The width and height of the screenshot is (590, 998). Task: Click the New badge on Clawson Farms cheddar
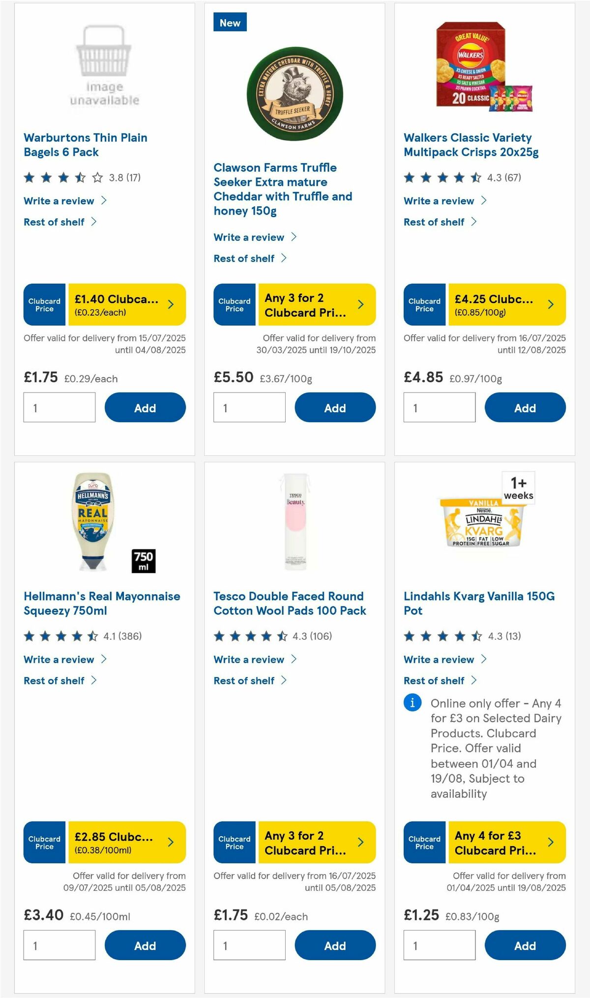(230, 23)
